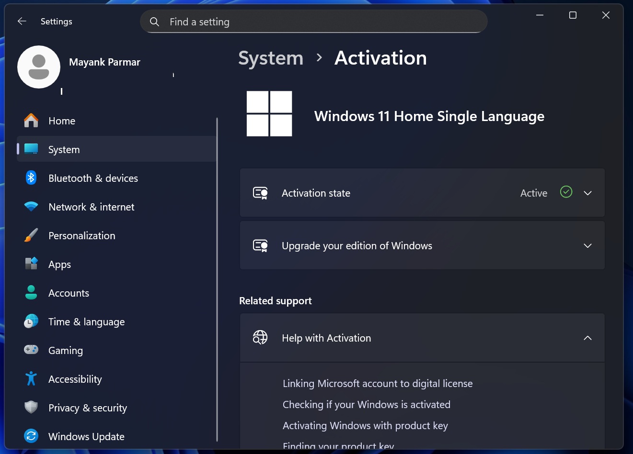Expand the Activation state section
Image resolution: width=633 pixels, height=454 pixels.
click(587, 193)
